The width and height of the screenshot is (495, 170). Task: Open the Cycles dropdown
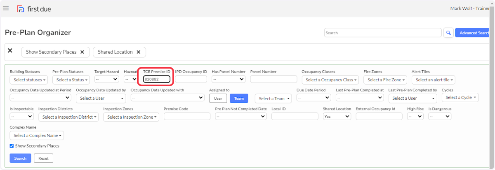461,97
